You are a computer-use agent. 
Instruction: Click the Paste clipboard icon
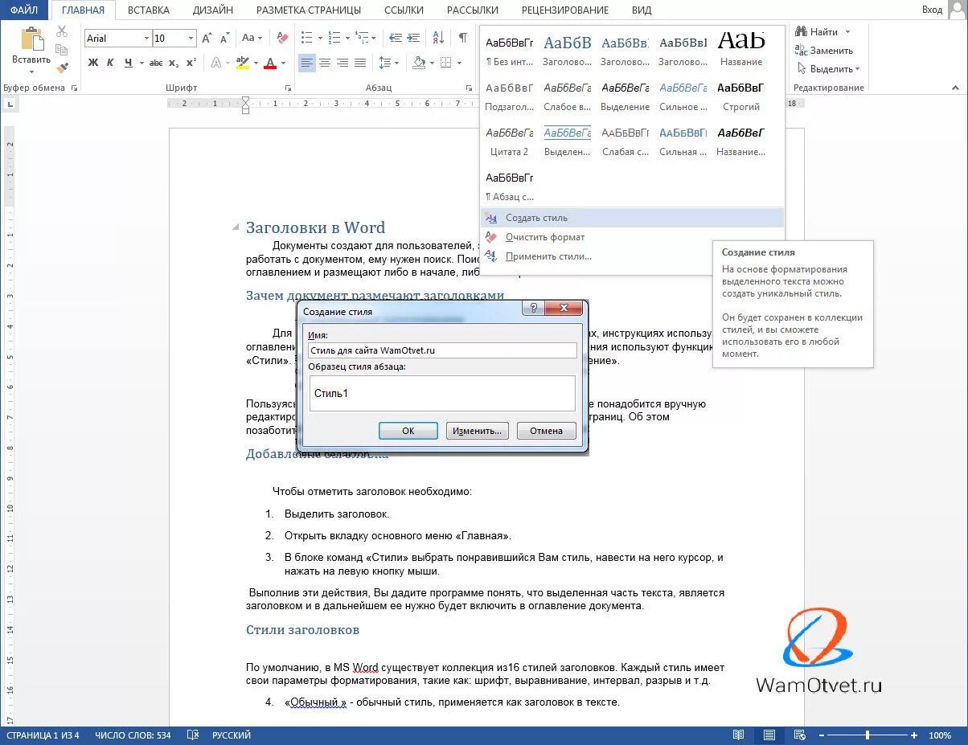point(32,39)
